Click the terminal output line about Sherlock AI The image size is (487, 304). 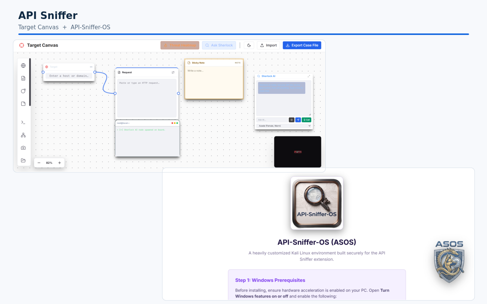tap(141, 130)
